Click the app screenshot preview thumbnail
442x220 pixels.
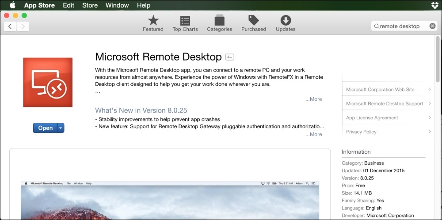pyautogui.click(x=170, y=200)
